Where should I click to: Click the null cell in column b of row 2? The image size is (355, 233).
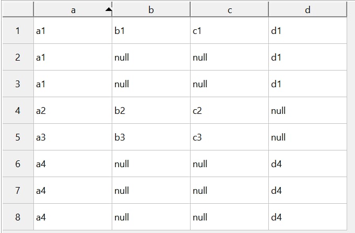(151, 57)
